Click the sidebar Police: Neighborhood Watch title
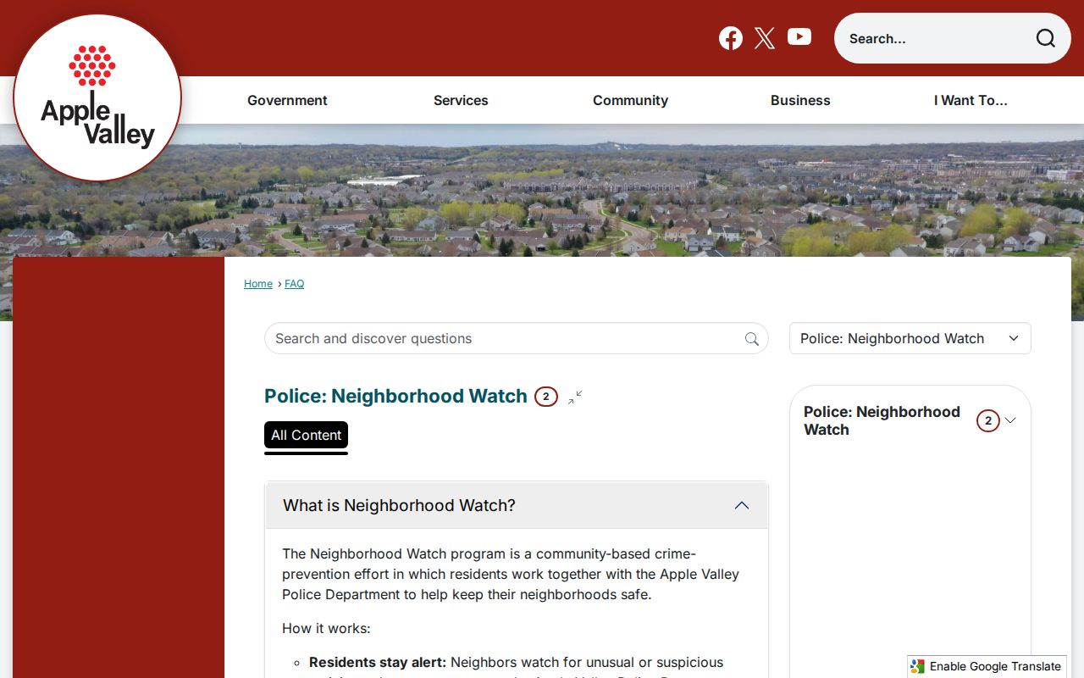1084x678 pixels. coord(882,420)
